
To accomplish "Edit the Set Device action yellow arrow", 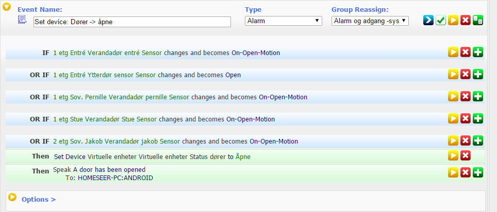I will [453, 156].
